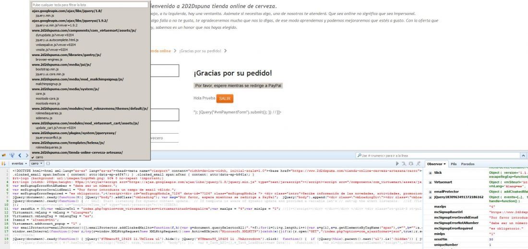528x249 pixels.
Task: Click the Firebug bug logo icon
Action: coord(4,156)
